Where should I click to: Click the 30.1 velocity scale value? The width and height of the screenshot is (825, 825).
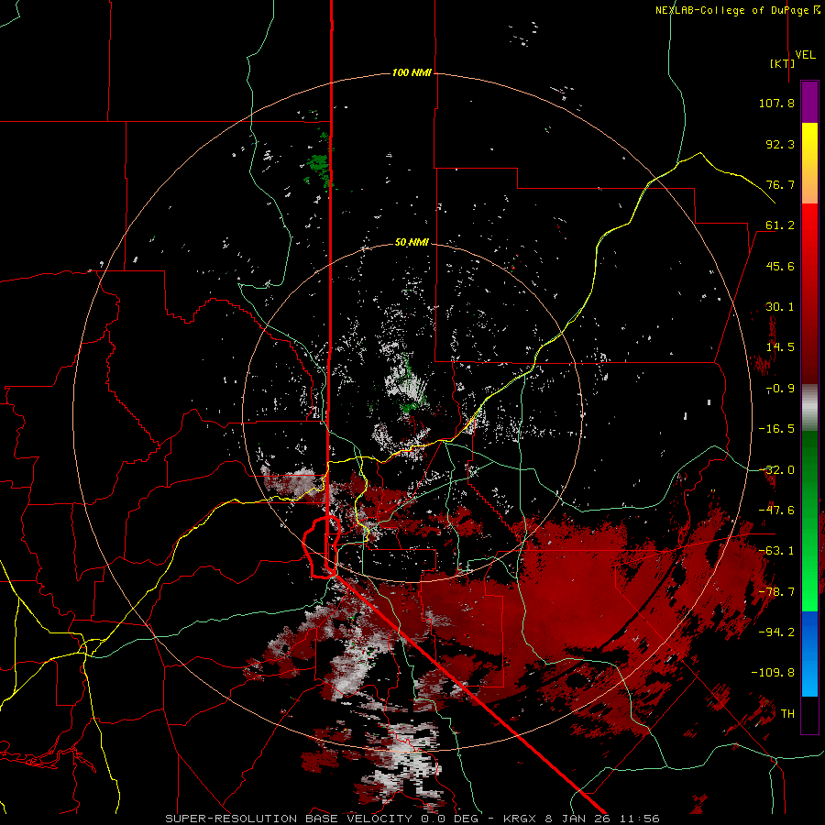(x=780, y=307)
